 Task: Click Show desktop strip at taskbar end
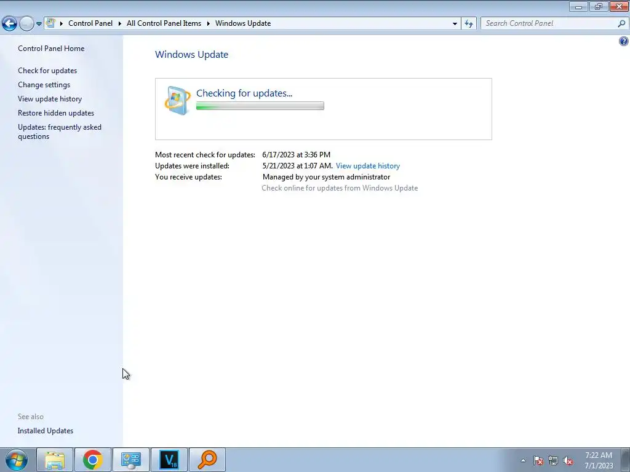tap(626, 460)
